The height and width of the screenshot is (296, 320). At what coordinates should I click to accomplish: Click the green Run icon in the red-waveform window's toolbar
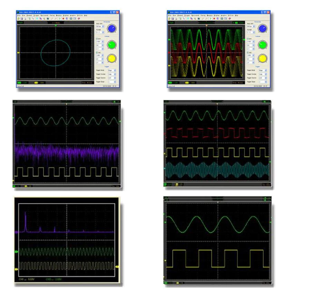tap(211, 19)
